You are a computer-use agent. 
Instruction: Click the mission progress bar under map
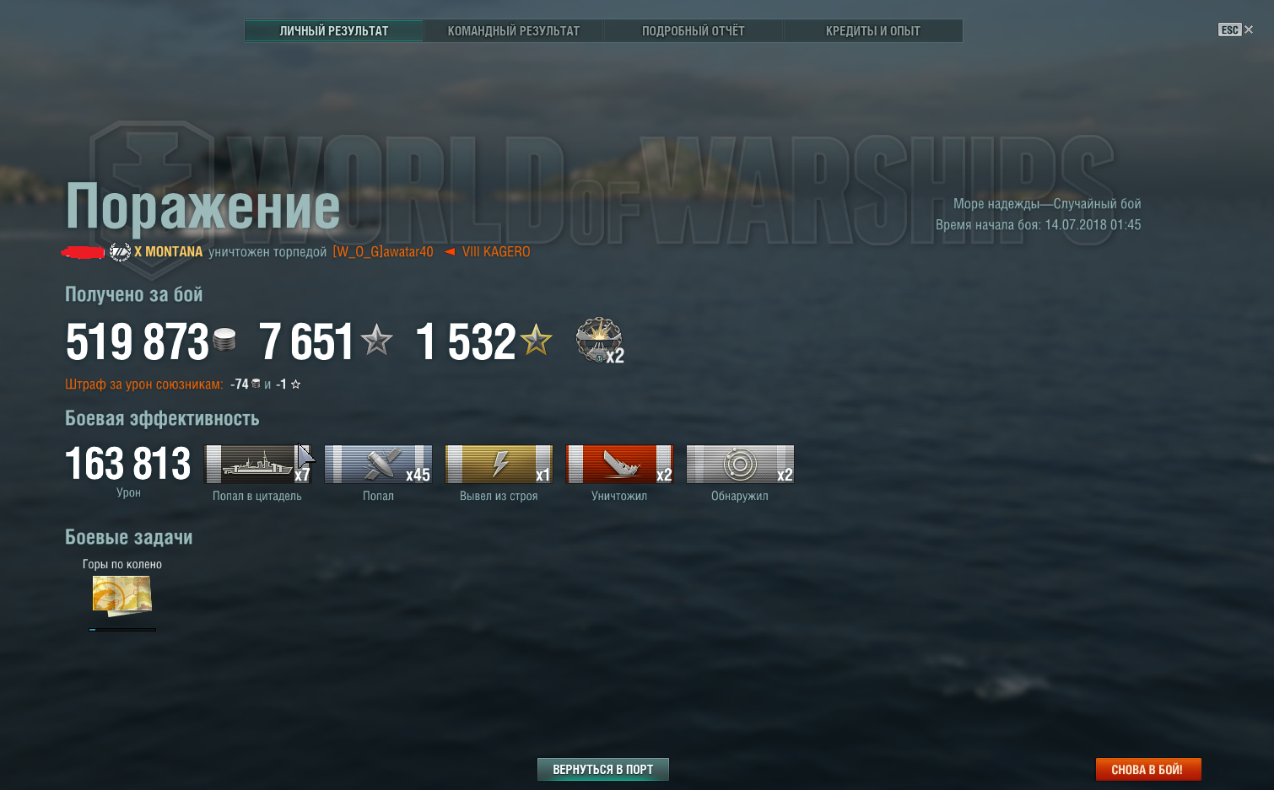pos(122,630)
